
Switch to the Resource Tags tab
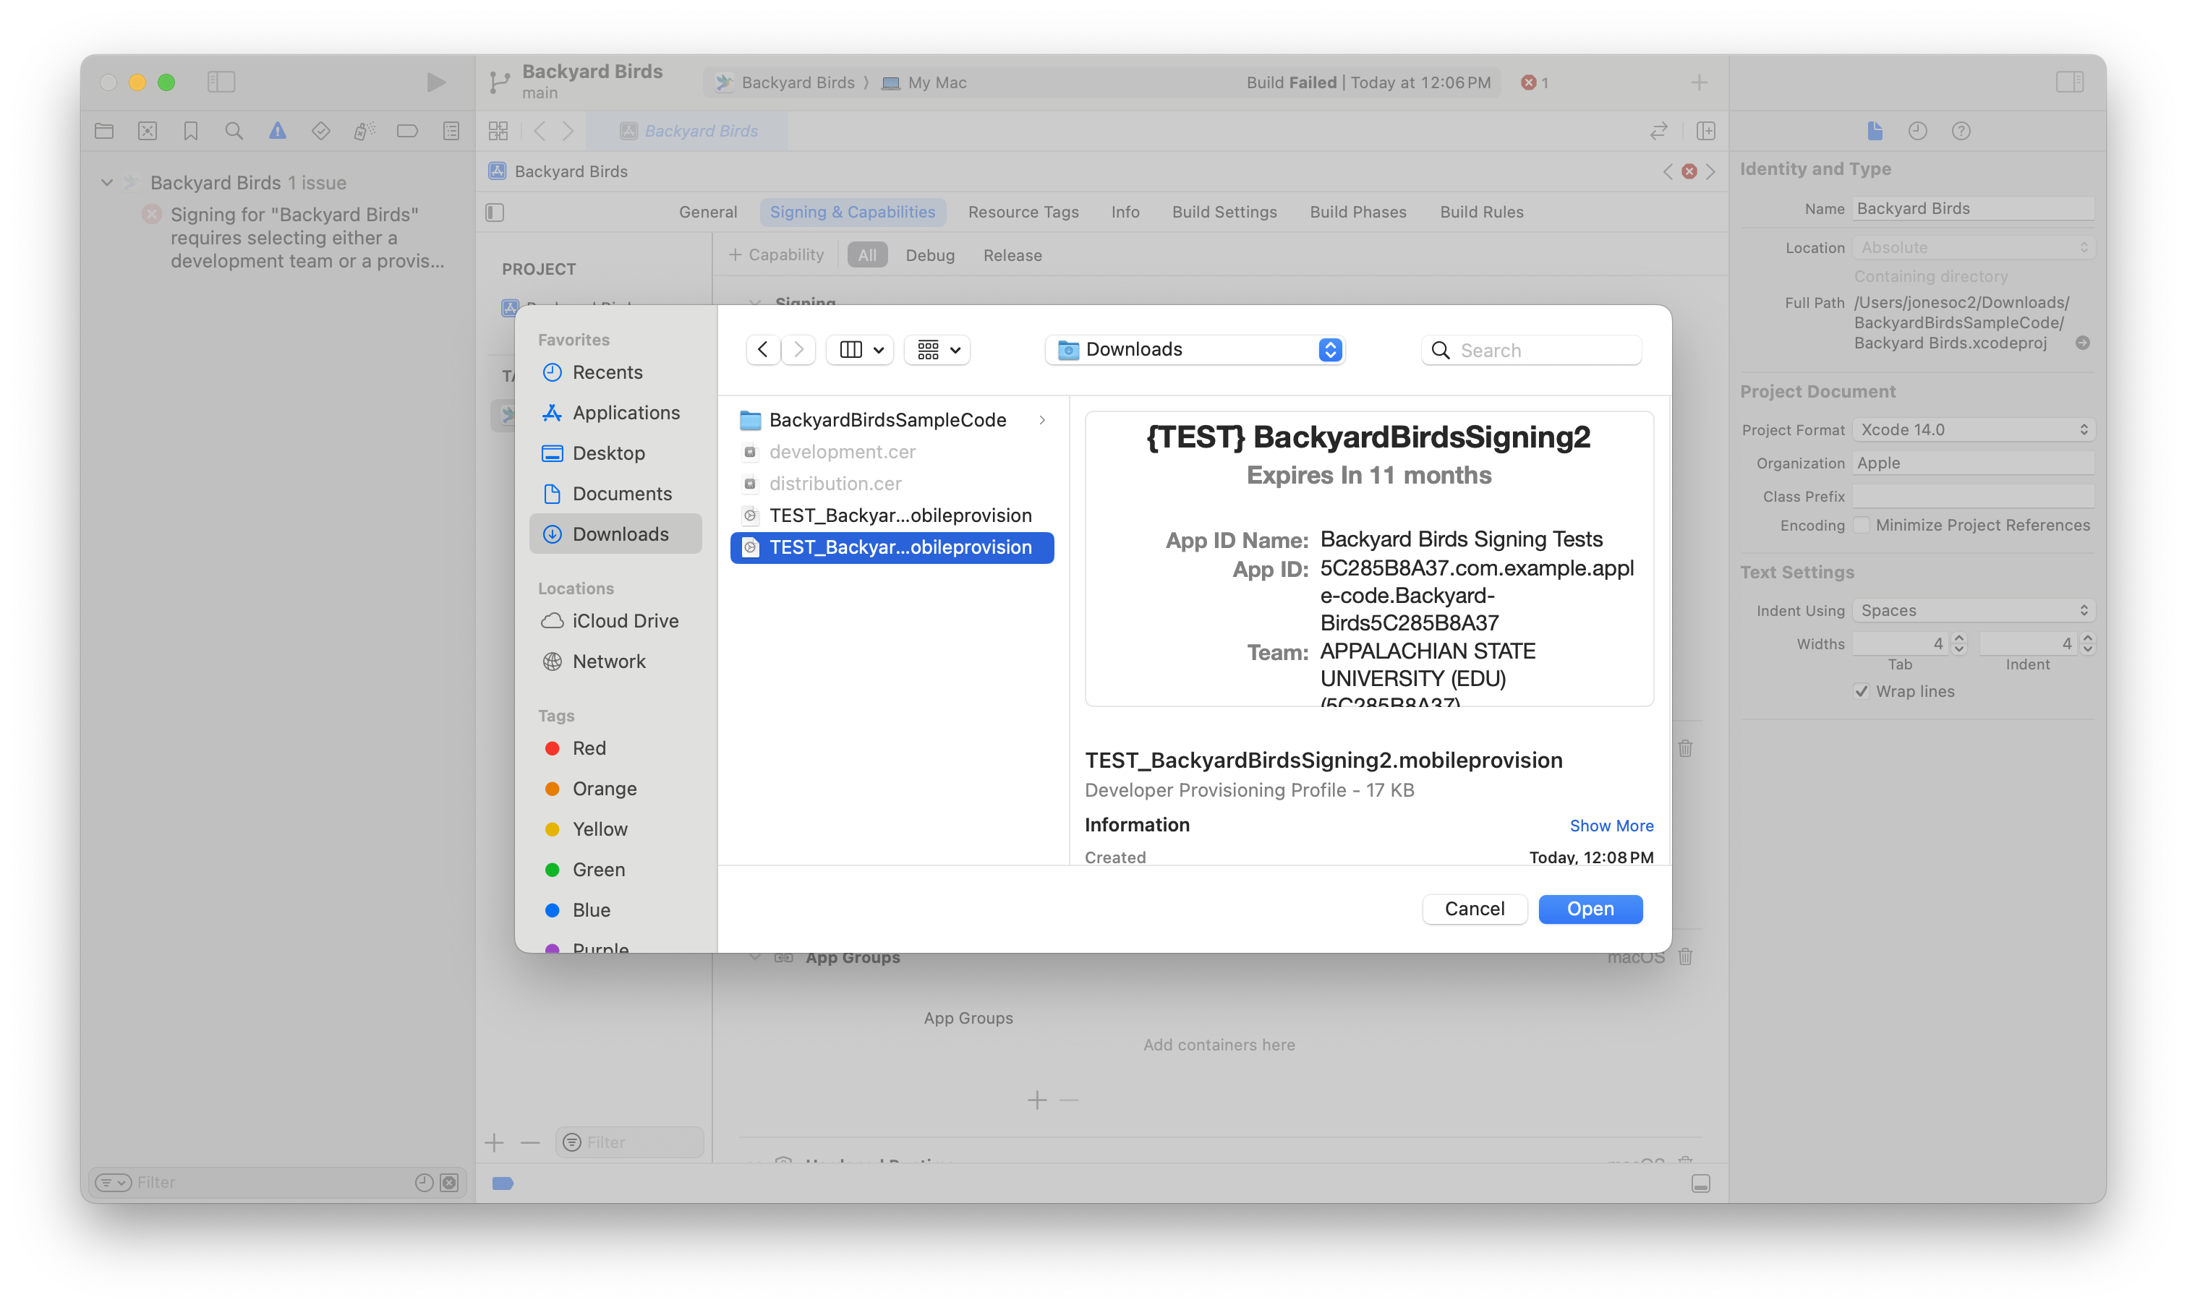click(1024, 212)
